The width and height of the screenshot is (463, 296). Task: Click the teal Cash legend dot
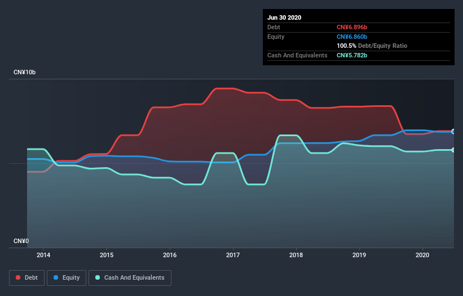coord(98,277)
